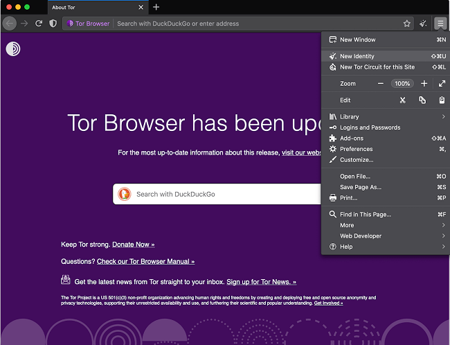
Task: Click the Copy icon in Edit row
Action: (x=422, y=100)
